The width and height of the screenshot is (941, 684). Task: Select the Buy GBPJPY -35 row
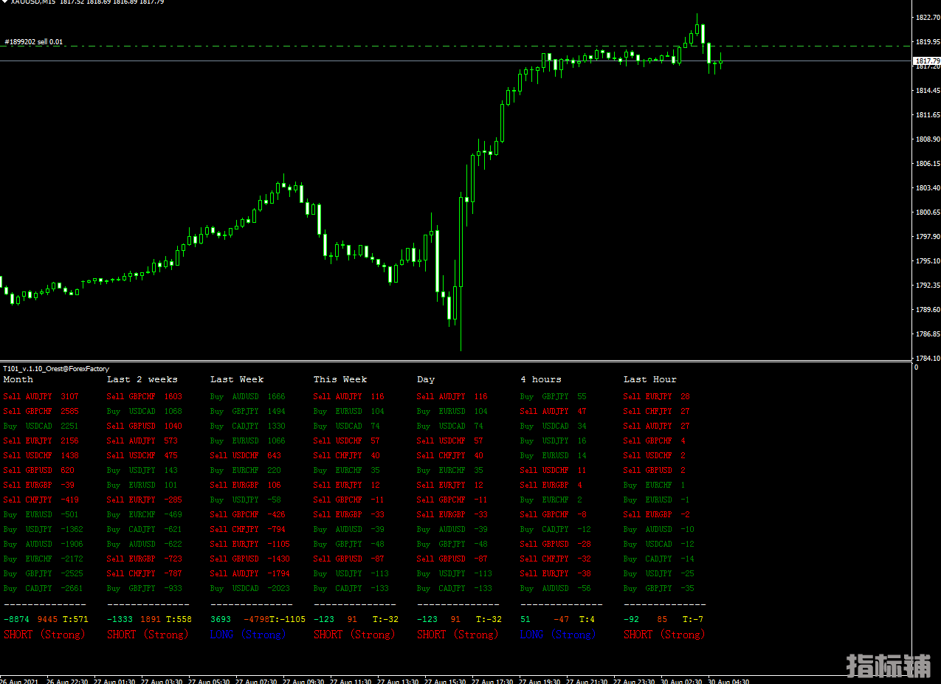coord(659,588)
